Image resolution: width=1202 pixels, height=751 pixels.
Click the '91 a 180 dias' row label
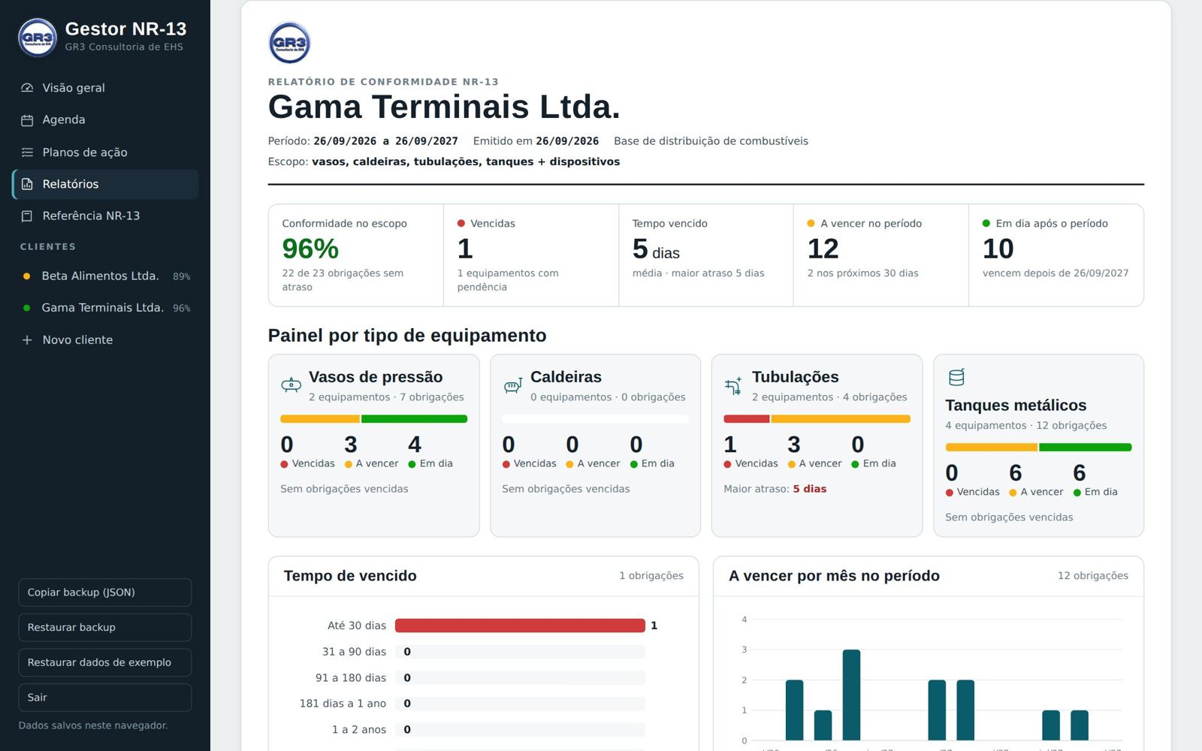tap(351, 678)
